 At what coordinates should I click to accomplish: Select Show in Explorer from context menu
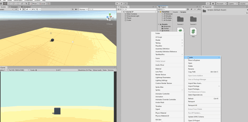(194, 60)
